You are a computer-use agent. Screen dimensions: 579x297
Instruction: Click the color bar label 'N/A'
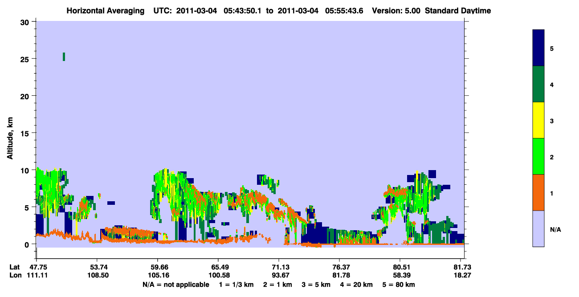click(x=555, y=229)
